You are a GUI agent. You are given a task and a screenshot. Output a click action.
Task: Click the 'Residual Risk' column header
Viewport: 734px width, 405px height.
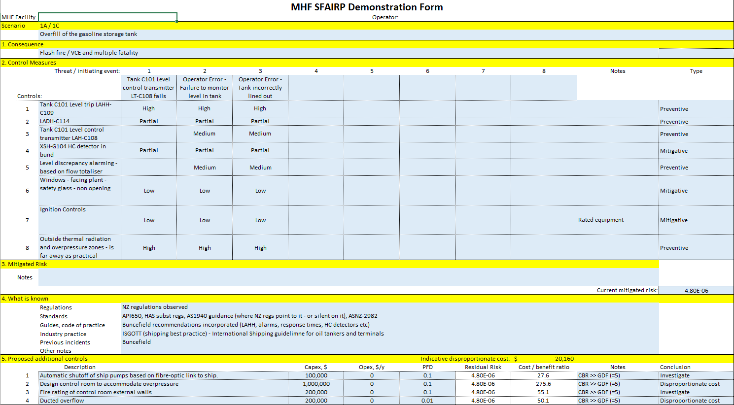click(483, 367)
